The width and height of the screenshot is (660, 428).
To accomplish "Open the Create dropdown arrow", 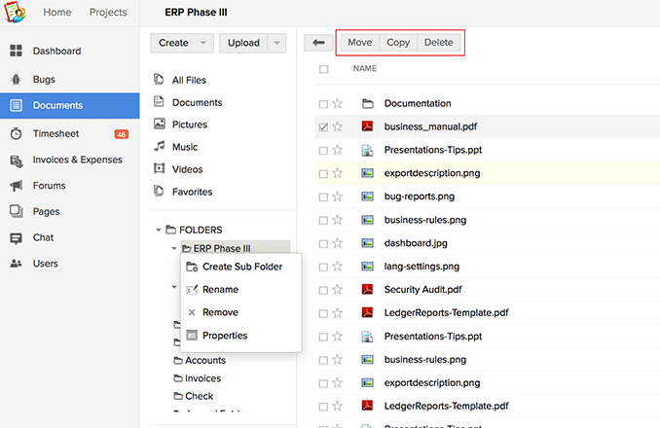I will (202, 43).
